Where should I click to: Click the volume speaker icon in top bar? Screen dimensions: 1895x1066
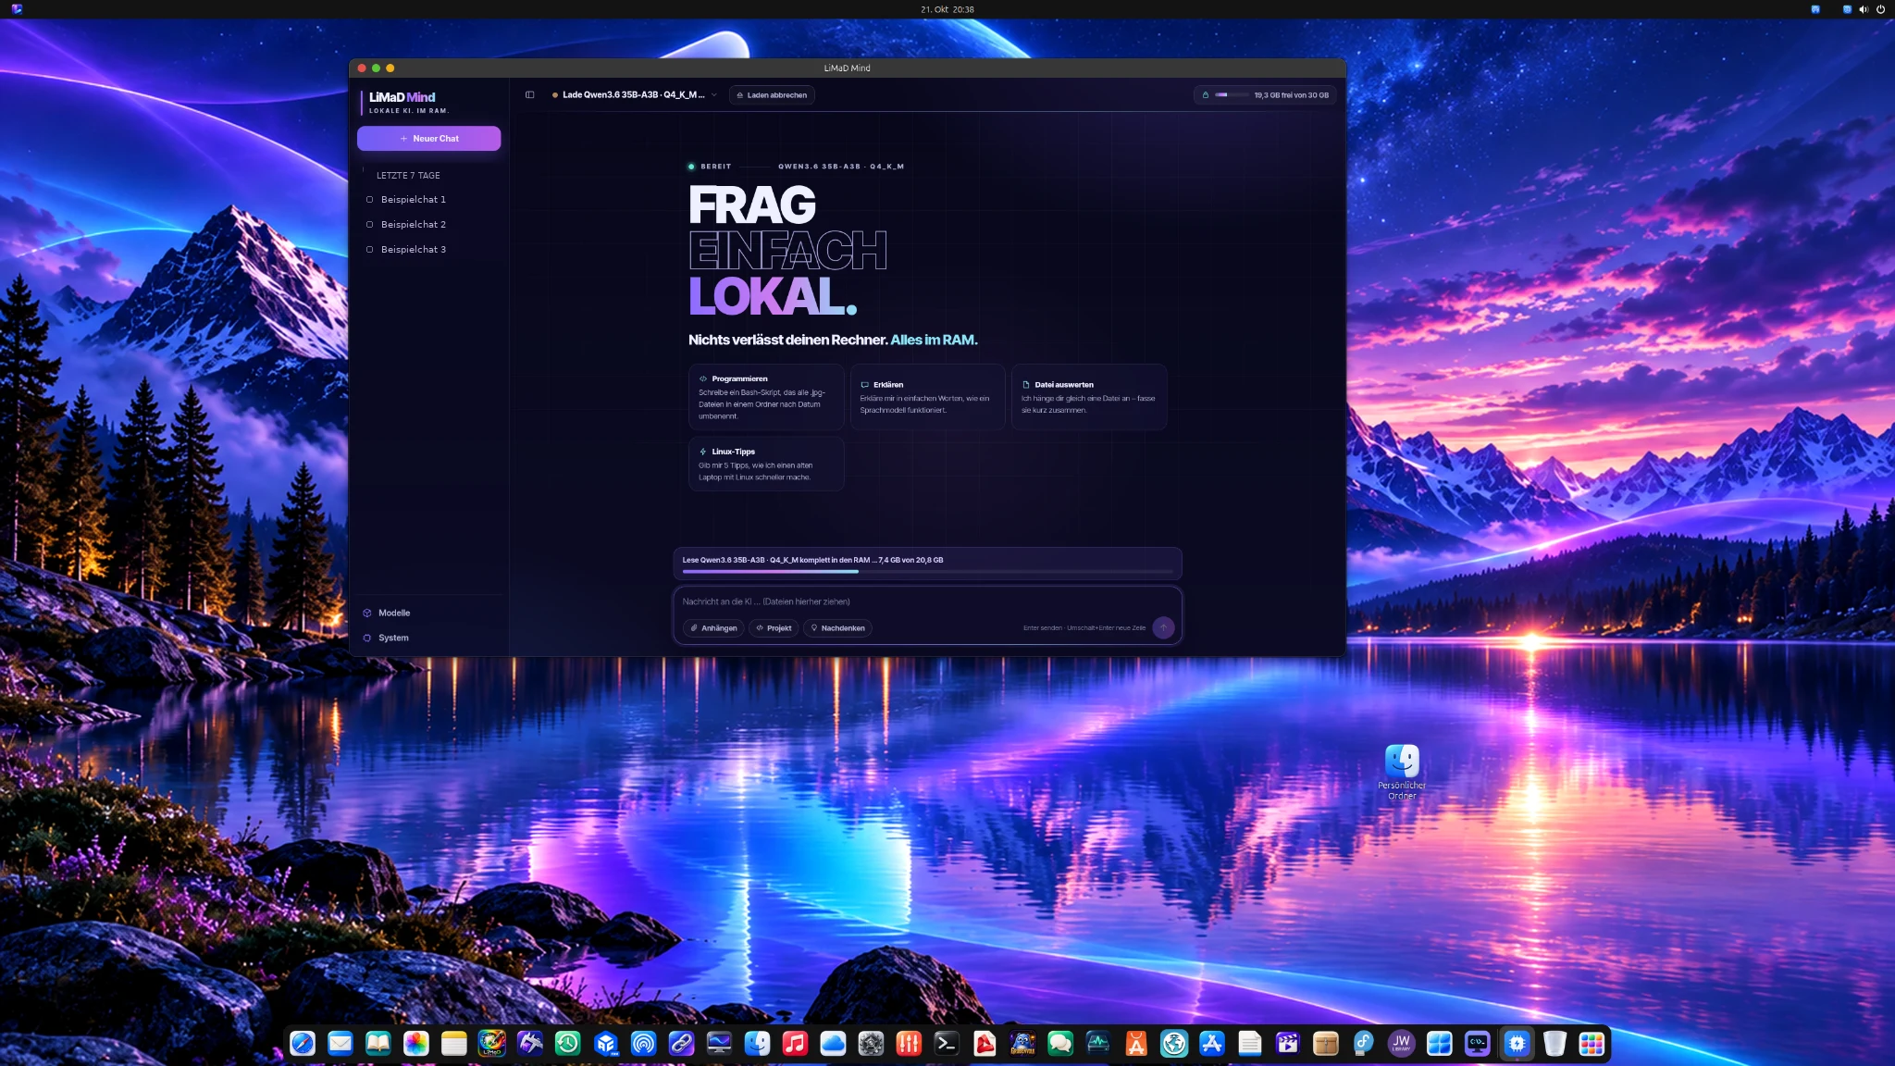tap(1864, 9)
